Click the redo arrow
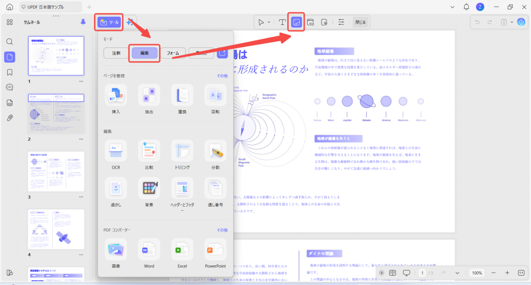Screen dimensions: 531x285 click(x=490, y=22)
